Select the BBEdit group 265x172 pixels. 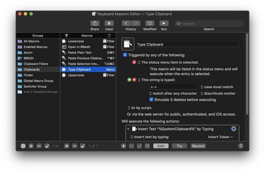pos(38,58)
